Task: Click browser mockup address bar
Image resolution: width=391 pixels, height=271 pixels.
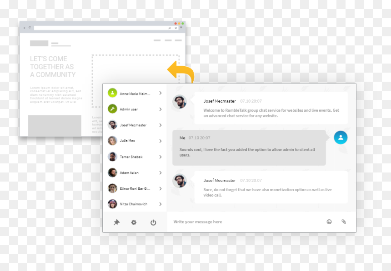Action: tap(106, 28)
